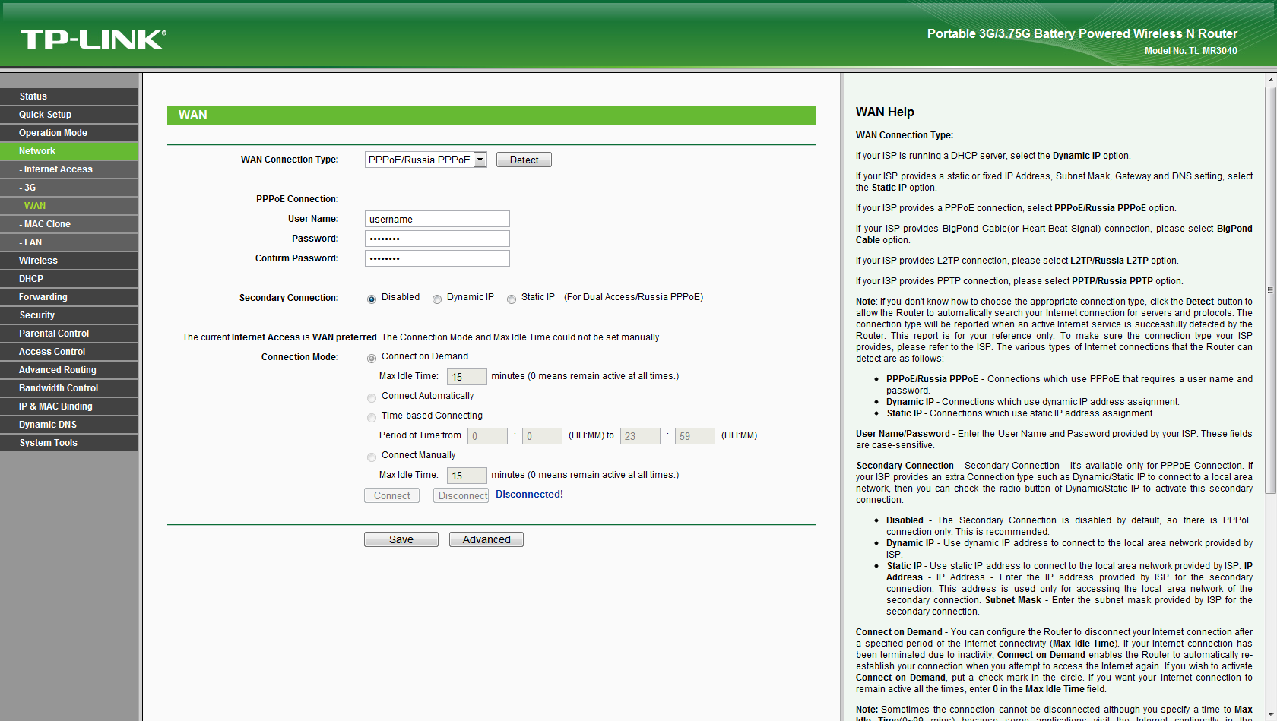This screenshot has width=1277, height=721.
Task: Open the DHCP menu
Action: coord(69,279)
